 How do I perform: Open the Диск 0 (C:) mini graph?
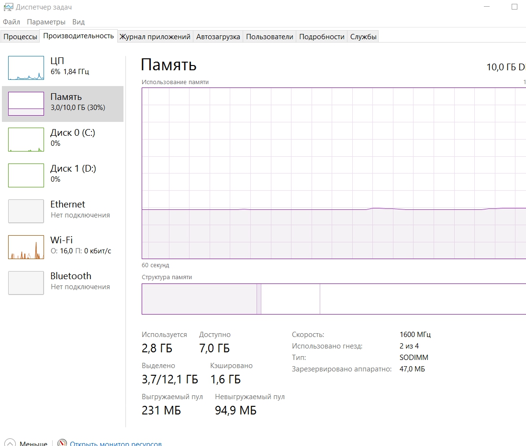click(26, 140)
